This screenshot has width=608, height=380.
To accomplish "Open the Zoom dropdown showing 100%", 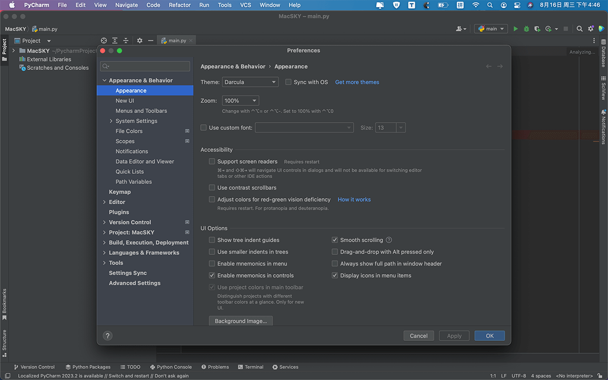I will (x=241, y=101).
